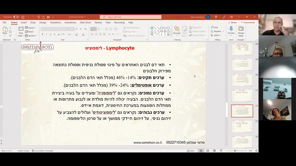This screenshot has height=166, width=296.
Task: Click the New Slide icon
Action: pyautogui.click(x=21, y=29)
